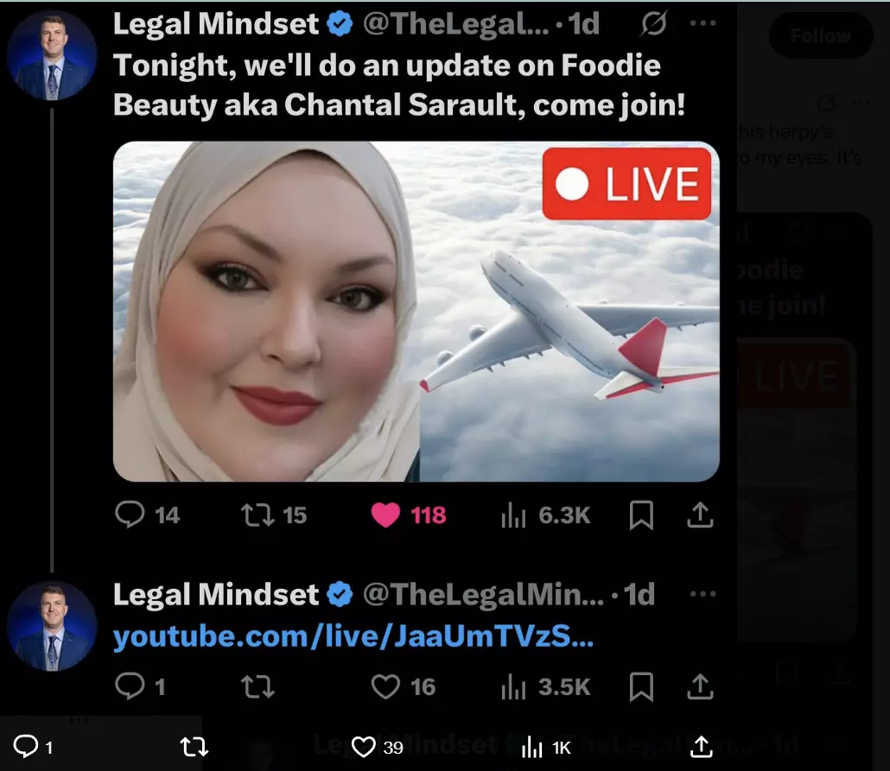
Task: Like the YouTube link post with 16 likes
Action: pos(403,686)
